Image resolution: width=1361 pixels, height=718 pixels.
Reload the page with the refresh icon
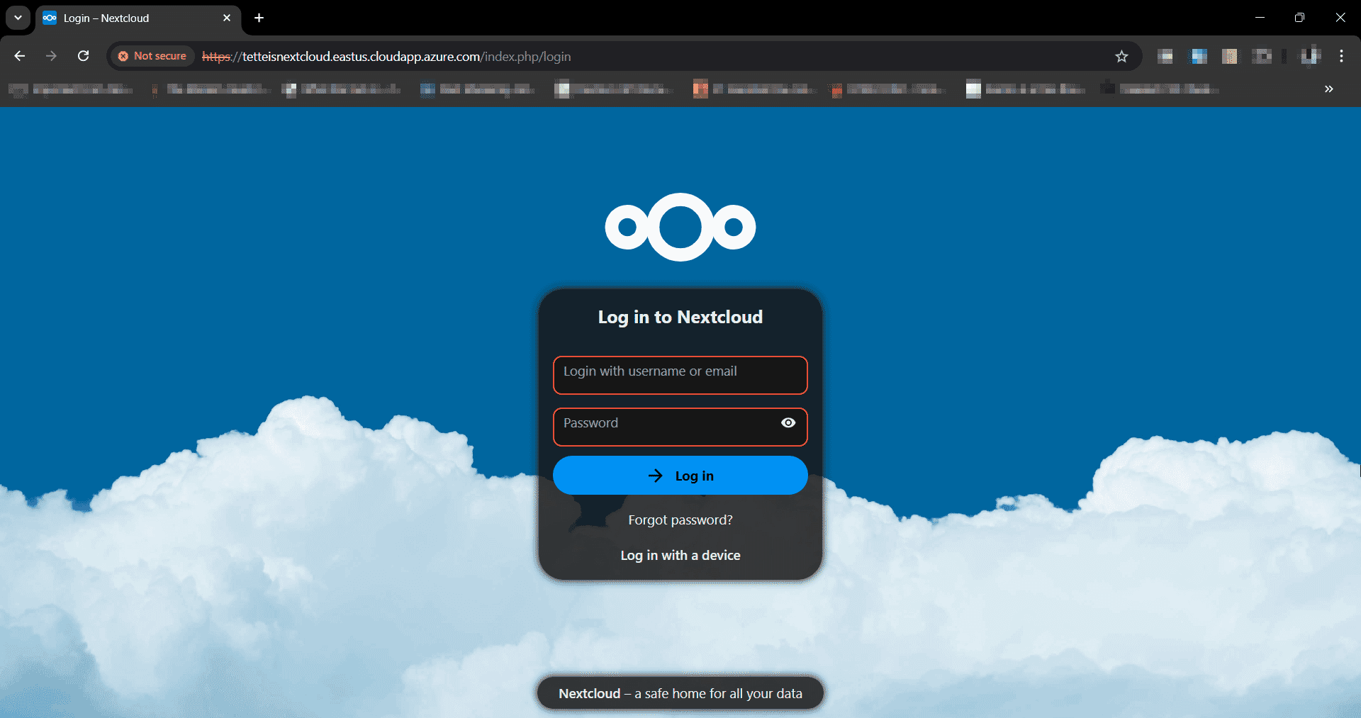click(83, 56)
